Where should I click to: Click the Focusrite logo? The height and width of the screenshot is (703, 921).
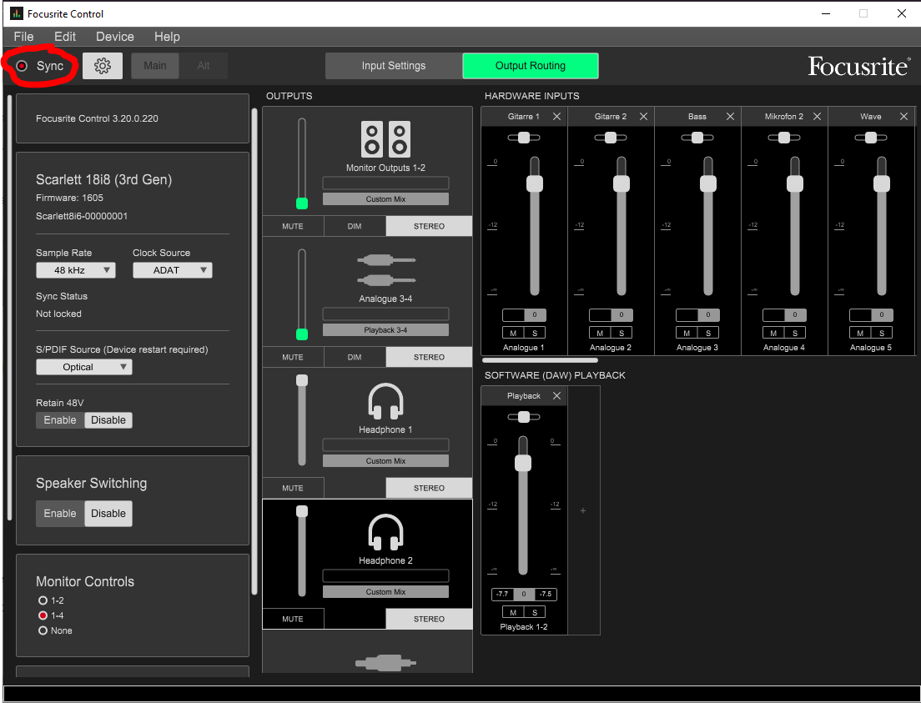coord(858,66)
